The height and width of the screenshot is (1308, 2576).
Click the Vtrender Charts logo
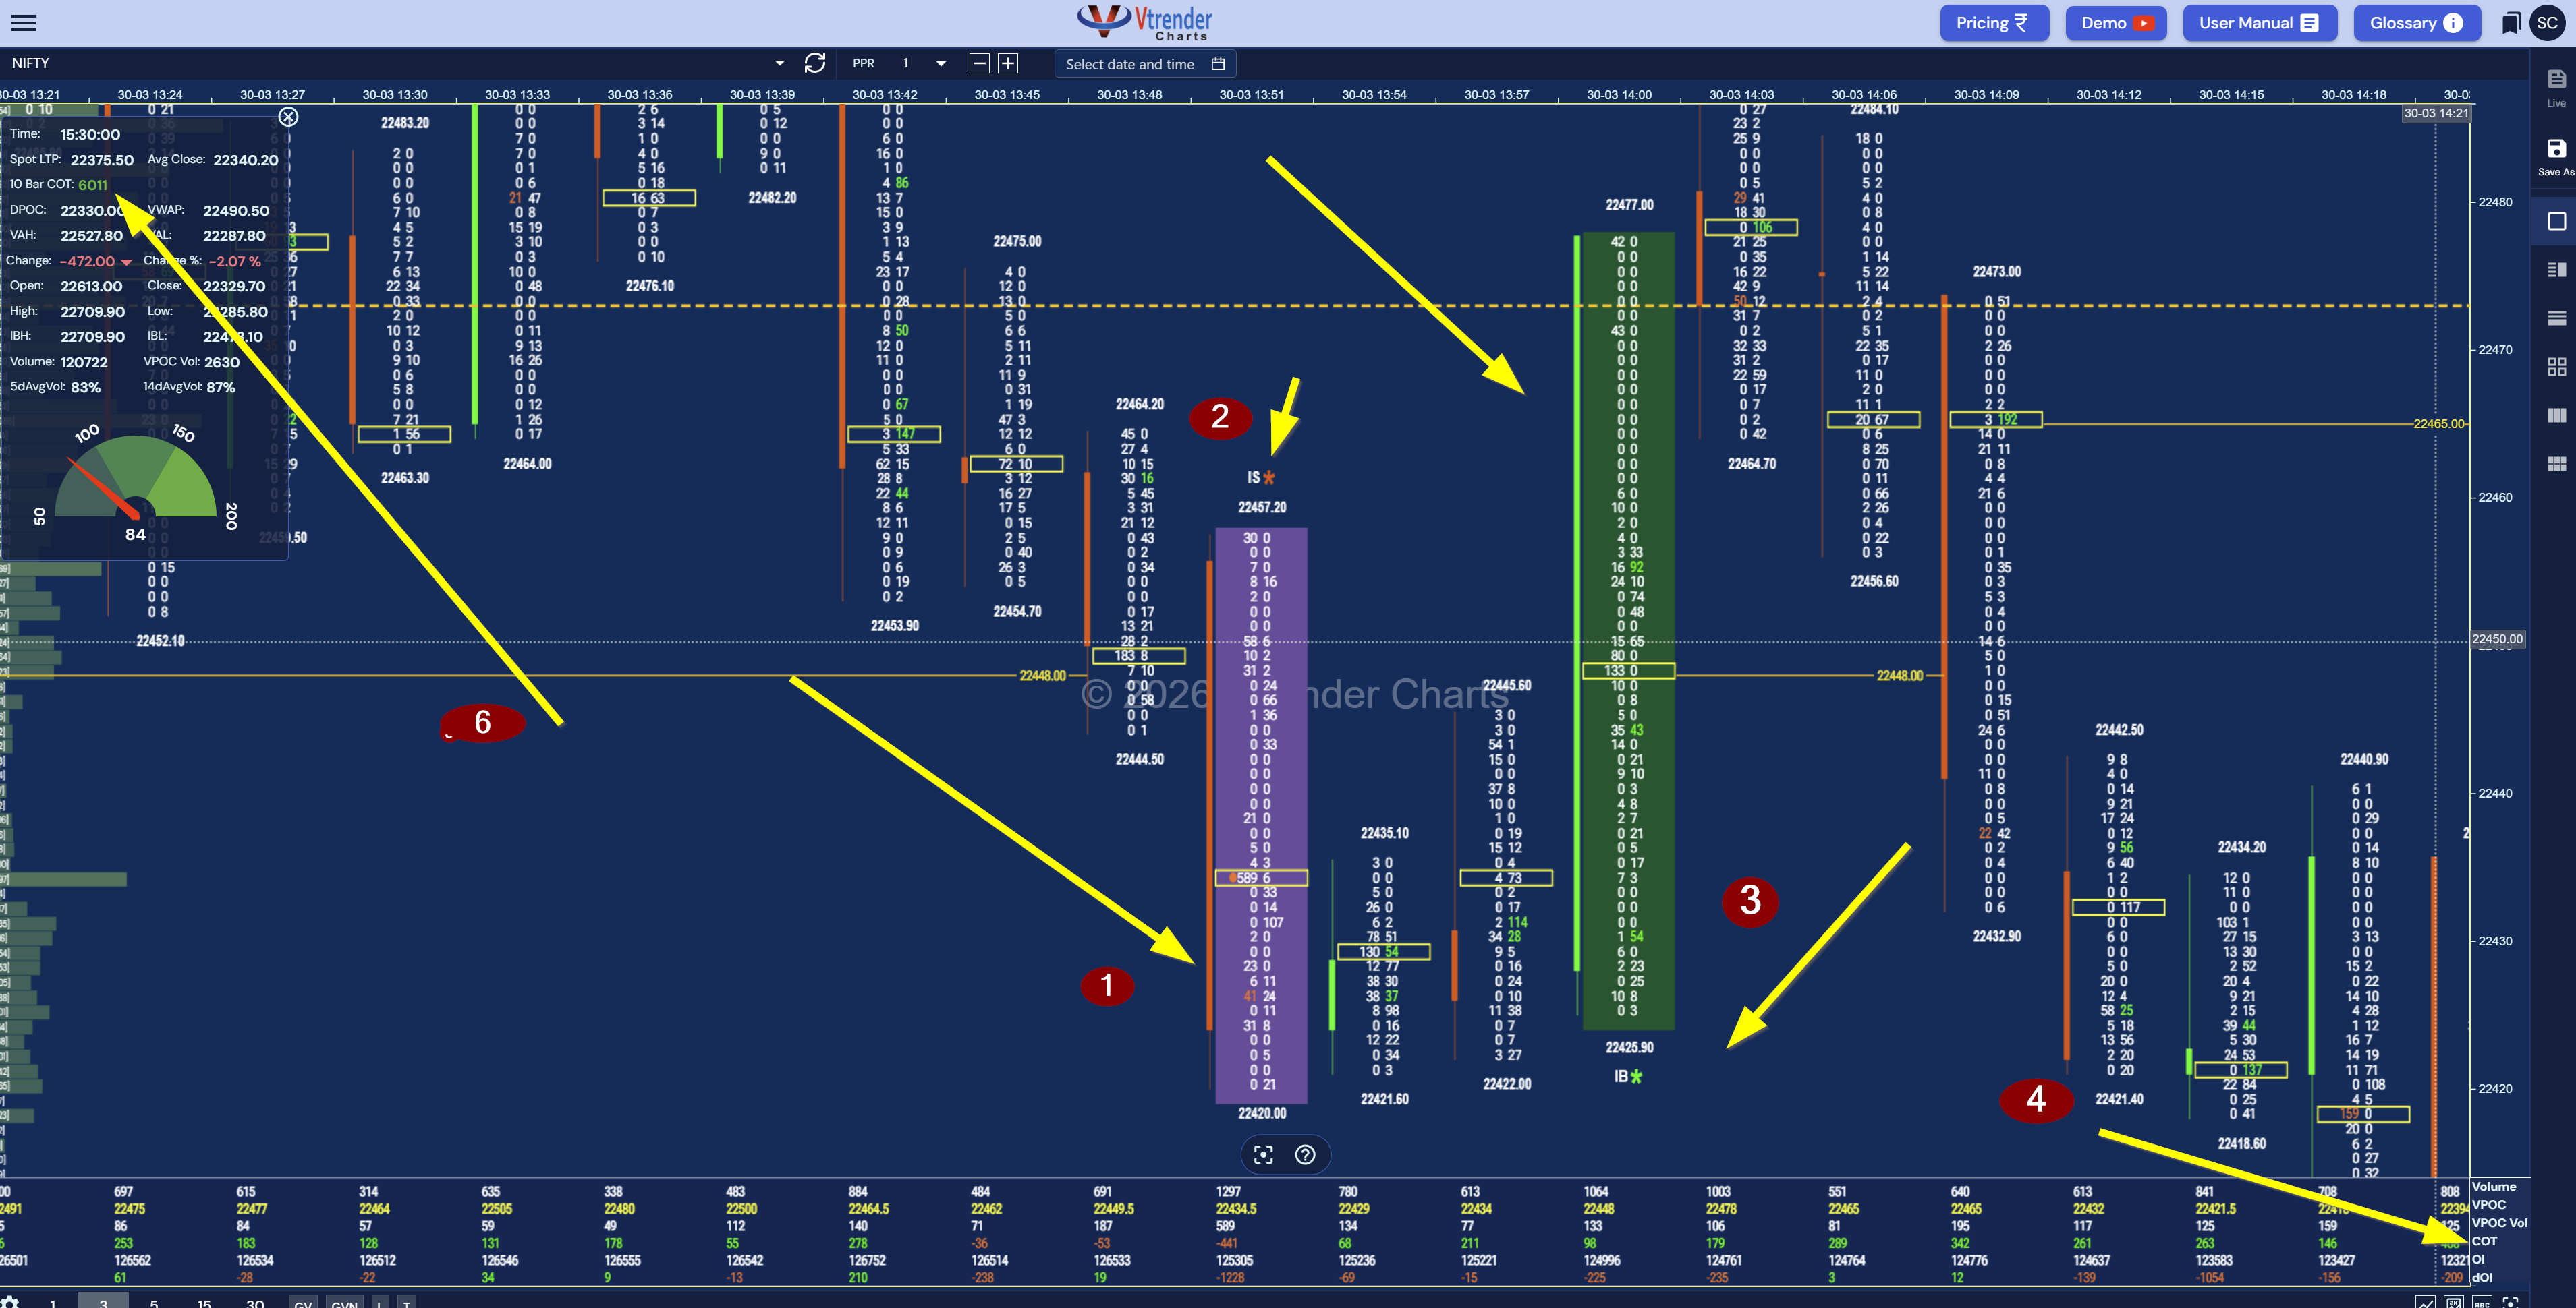(x=1145, y=22)
